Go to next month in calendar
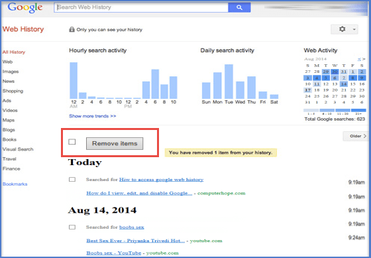Image resolution: width=371 pixels, height=258 pixels. [x=364, y=59]
